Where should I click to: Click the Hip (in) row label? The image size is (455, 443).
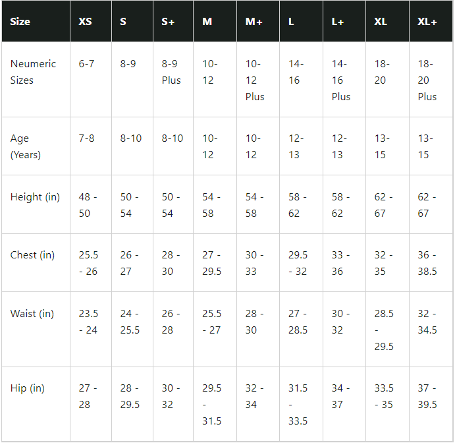coord(28,388)
